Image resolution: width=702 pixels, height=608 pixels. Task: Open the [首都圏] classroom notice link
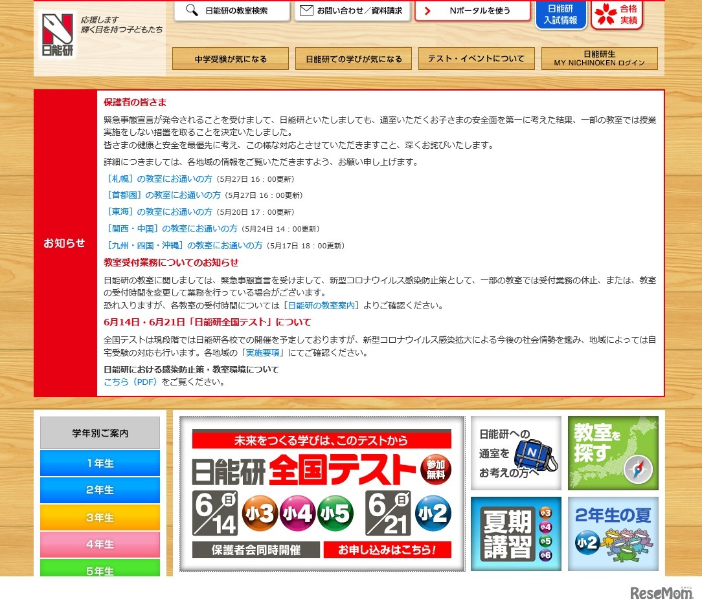pos(163,195)
